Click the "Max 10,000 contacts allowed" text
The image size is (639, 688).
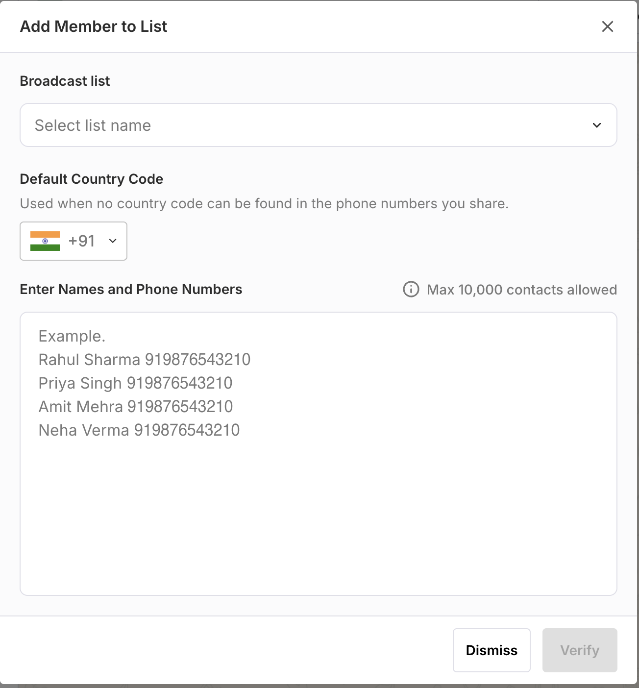pyautogui.click(x=521, y=290)
